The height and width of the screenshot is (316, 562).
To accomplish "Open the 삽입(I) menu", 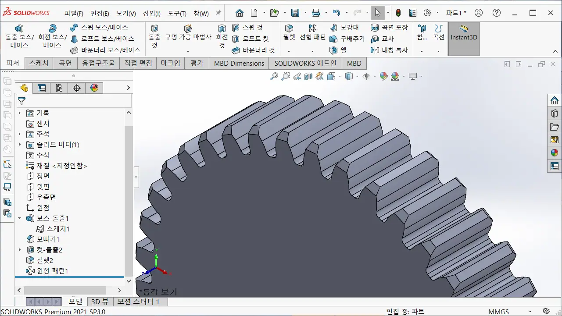I will [x=152, y=14].
